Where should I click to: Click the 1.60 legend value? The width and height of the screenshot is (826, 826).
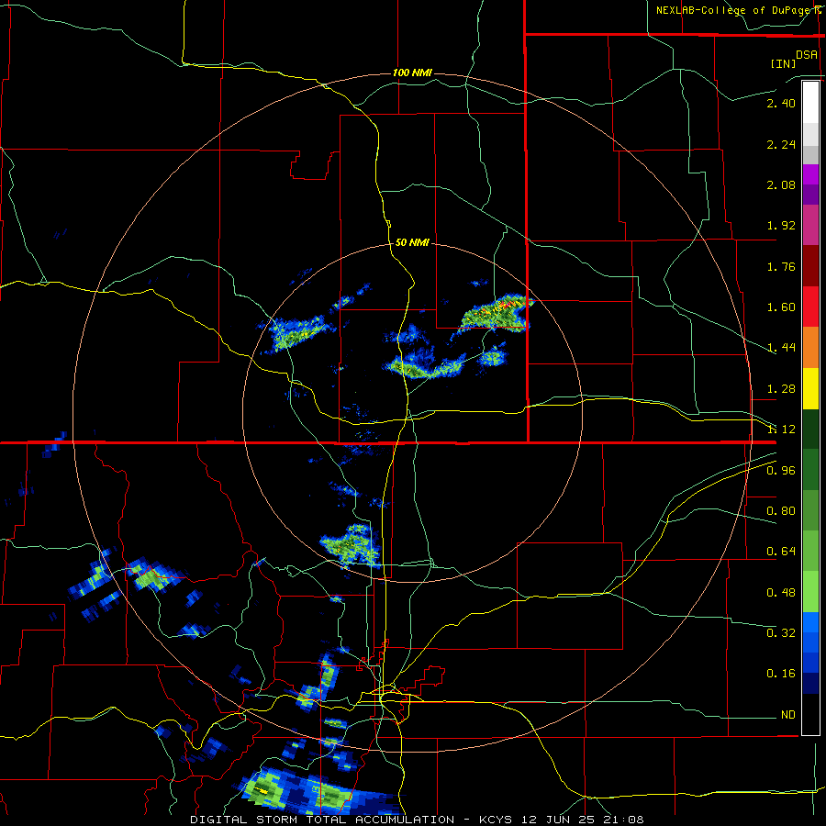pos(781,307)
